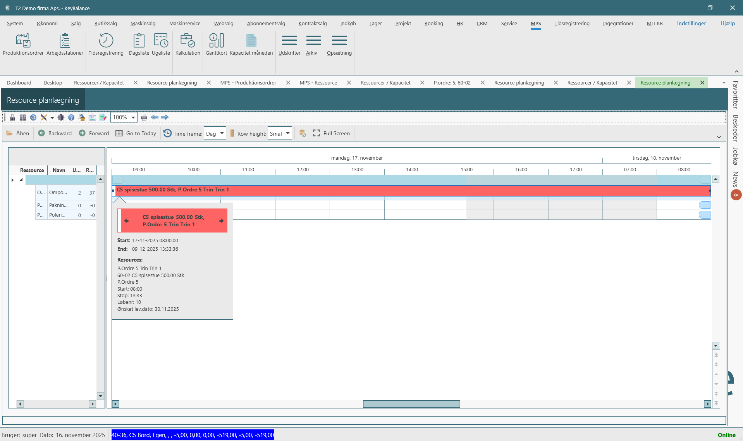
Task: Collapse the resource group tree triangle
Action: [21, 179]
